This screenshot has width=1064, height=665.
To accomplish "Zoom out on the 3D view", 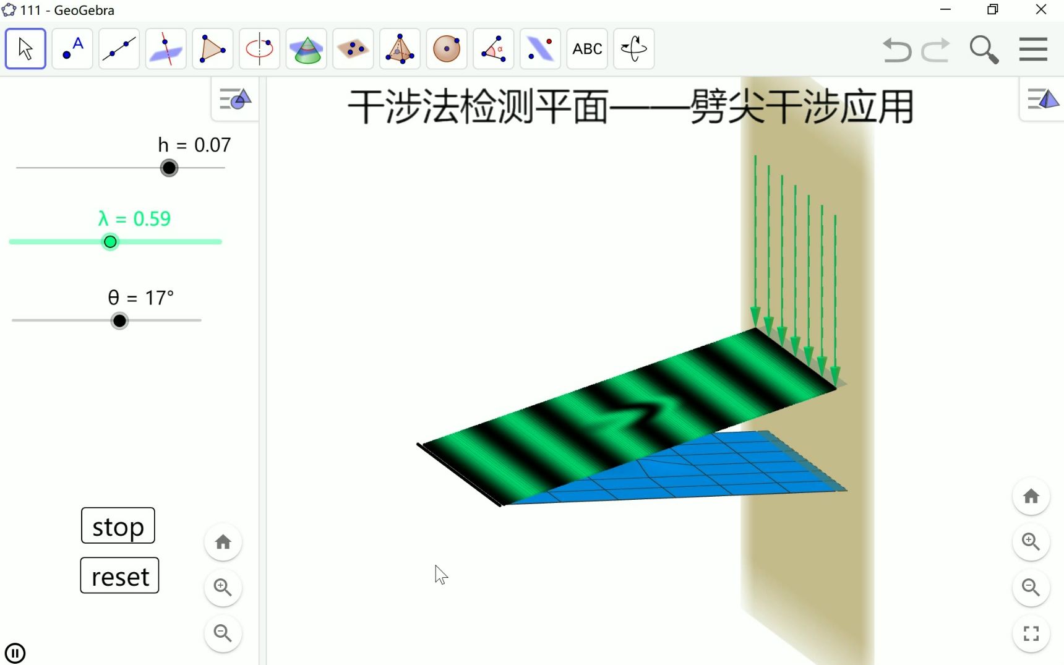I will point(1031,588).
